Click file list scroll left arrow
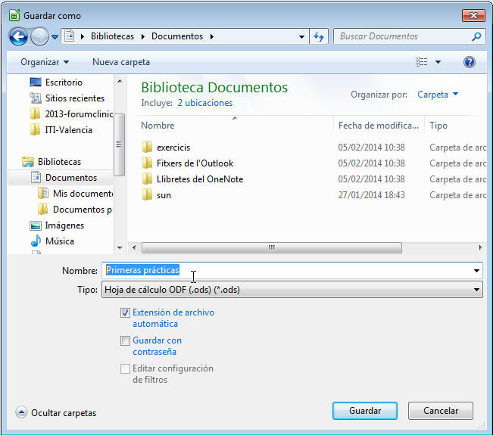Screen dimensions: 493x435 [134, 248]
